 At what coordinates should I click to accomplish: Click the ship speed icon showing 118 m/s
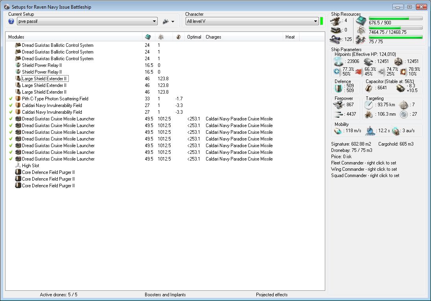point(338,131)
